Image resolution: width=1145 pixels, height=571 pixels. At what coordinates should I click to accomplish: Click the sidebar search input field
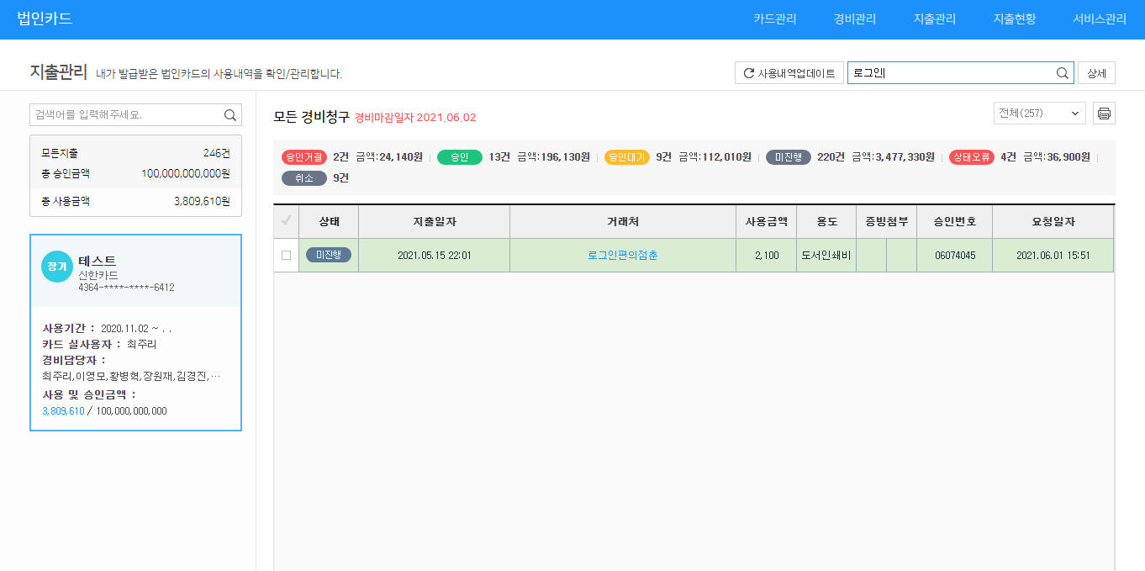[x=126, y=115]
